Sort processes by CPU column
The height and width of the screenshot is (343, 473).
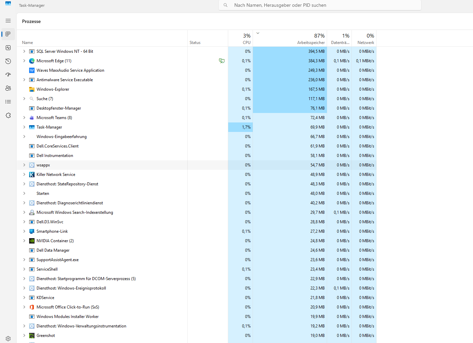(240, 39)
